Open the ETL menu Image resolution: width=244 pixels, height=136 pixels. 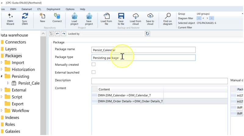point(39,9)
